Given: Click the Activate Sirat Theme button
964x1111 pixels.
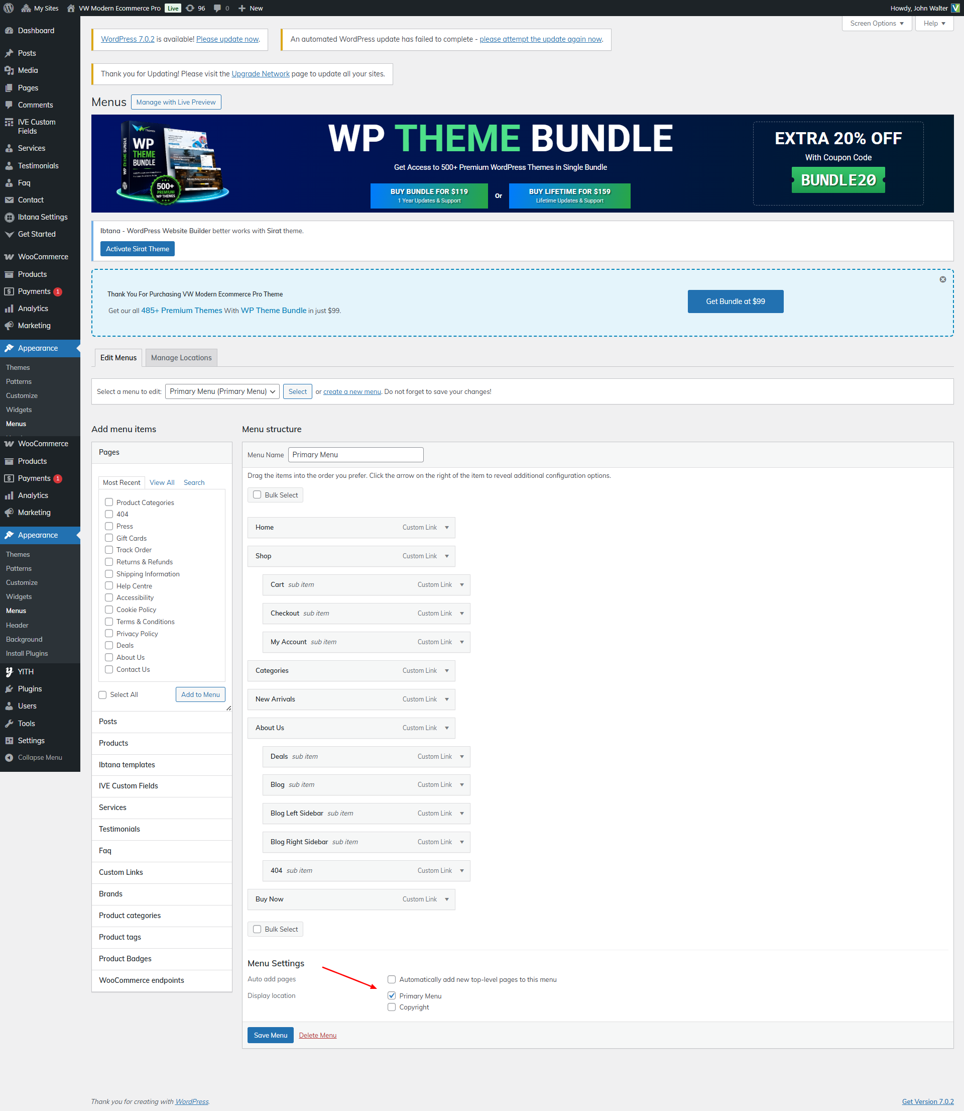Looking at the screenshot, I should (138, 249).
